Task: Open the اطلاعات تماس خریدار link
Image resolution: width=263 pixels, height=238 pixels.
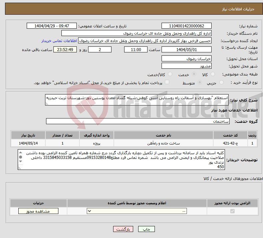Action: tap(59, 41)
